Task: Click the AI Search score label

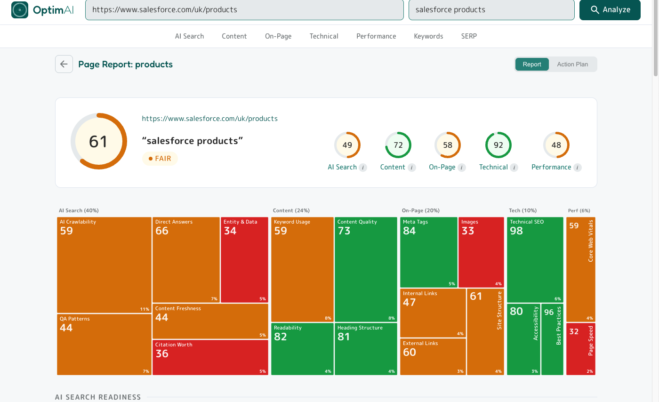Action: click(x=342, y=167)
